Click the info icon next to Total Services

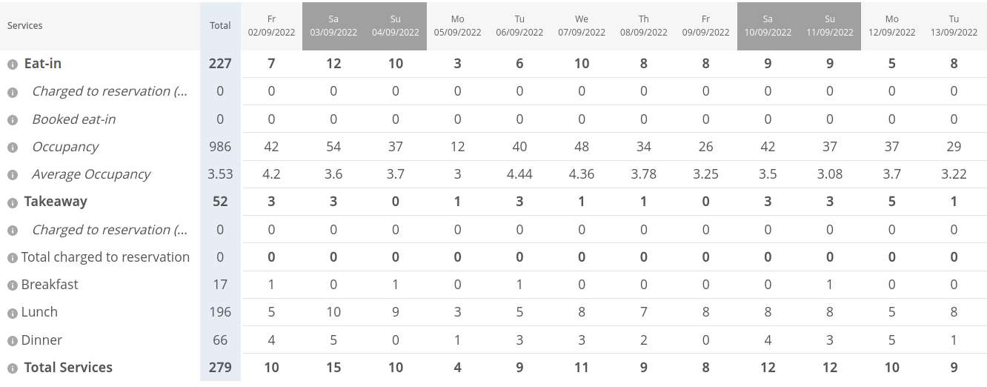point(13,368)
